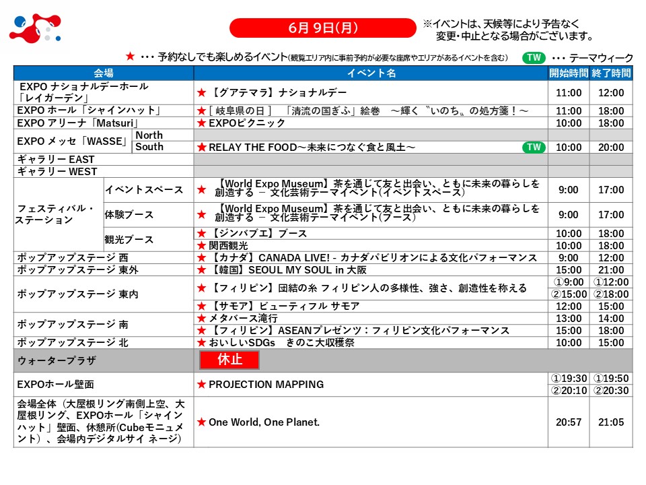Select the 終了時間 column header

(x=611, y=73)
